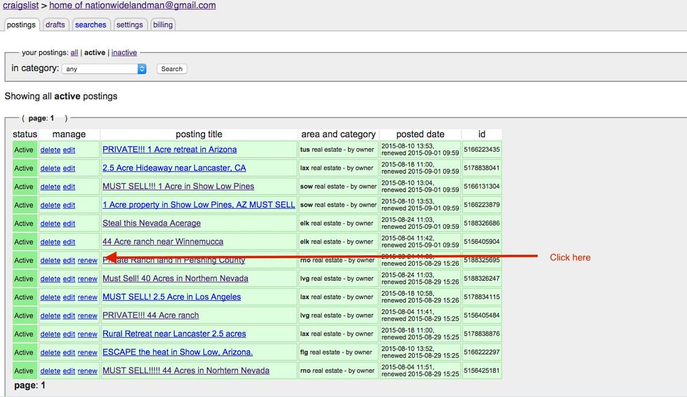Edit the 44 Acre ranch near Winnemucca posting
The height and width of the screenshot is (397, 687).
69,242
